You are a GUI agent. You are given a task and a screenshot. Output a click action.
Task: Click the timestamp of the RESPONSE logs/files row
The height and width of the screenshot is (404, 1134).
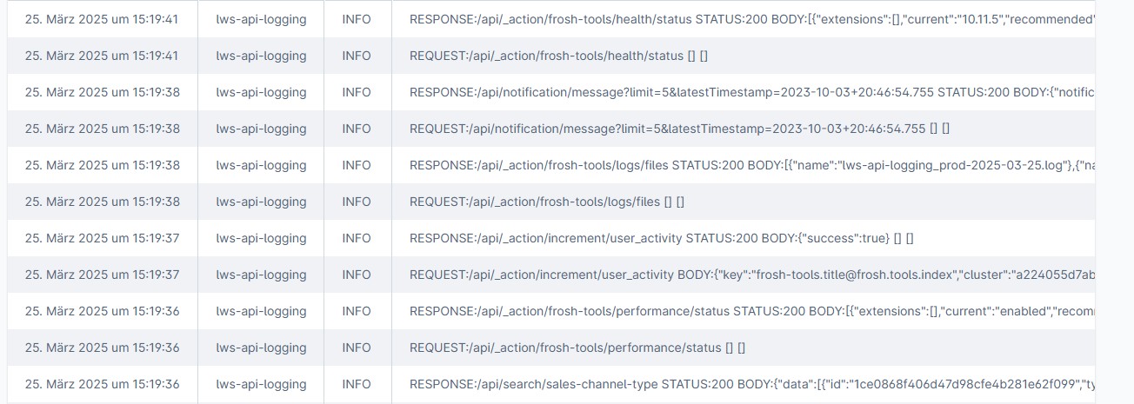tap(102, 165)
